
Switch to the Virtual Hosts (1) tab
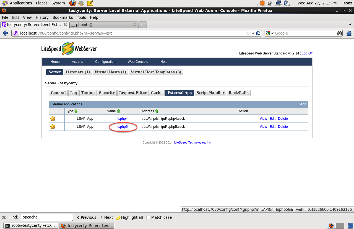110,72
